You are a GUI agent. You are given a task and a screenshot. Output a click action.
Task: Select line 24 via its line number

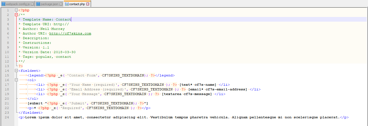(7, 117)
